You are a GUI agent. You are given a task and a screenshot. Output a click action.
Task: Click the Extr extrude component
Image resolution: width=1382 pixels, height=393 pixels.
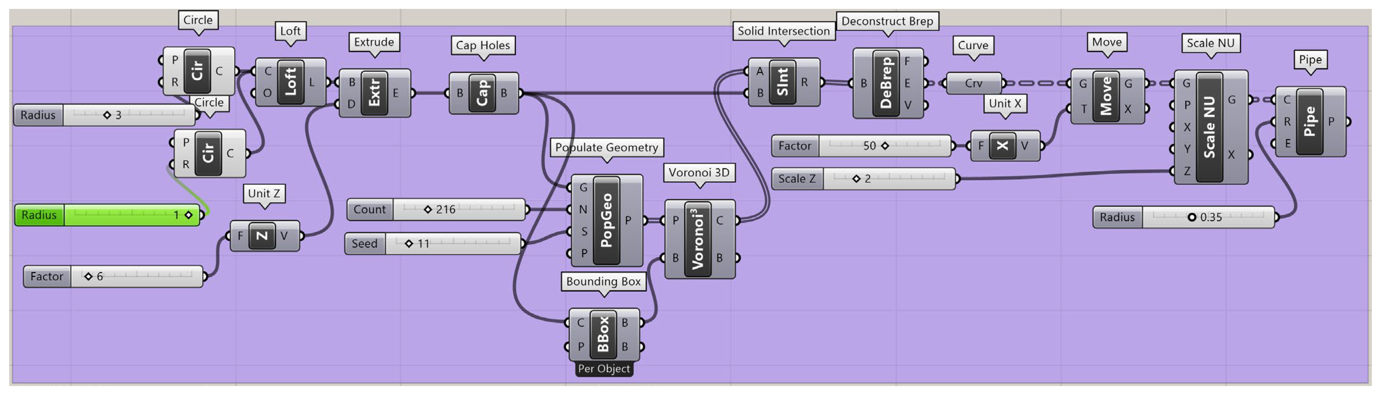375,93
